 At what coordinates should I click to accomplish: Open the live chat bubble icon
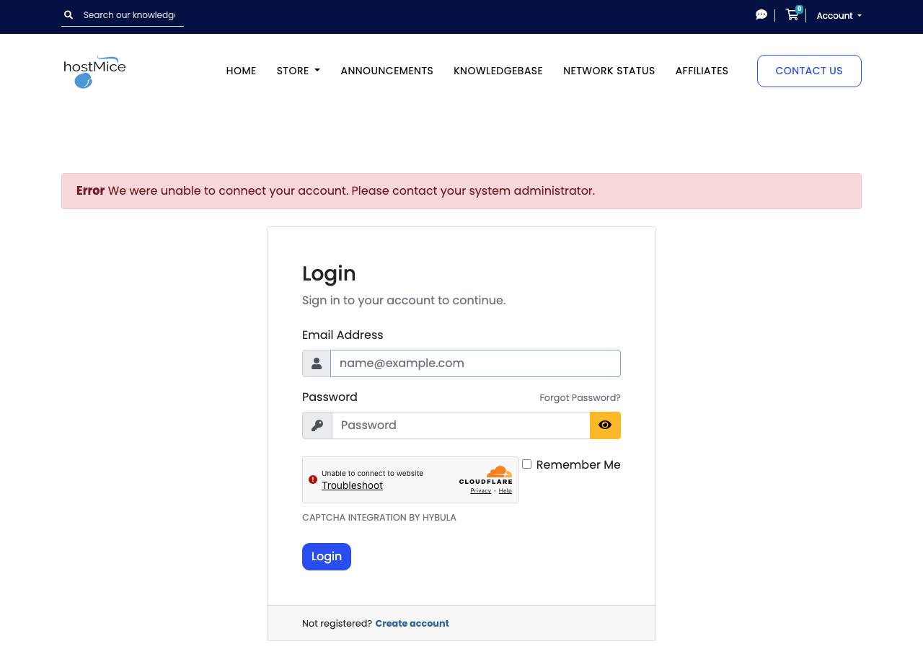point(761,14)
